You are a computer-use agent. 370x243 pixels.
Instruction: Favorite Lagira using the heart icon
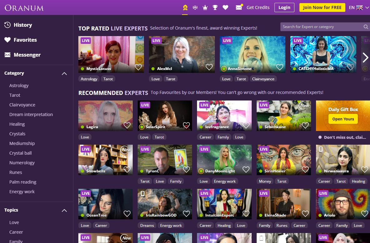click(x=127, y=125)
